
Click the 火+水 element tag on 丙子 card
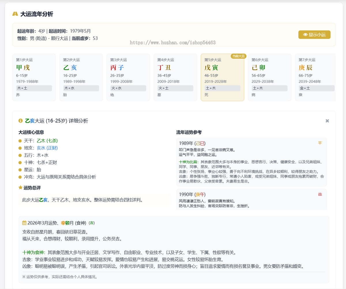point(128,88)
